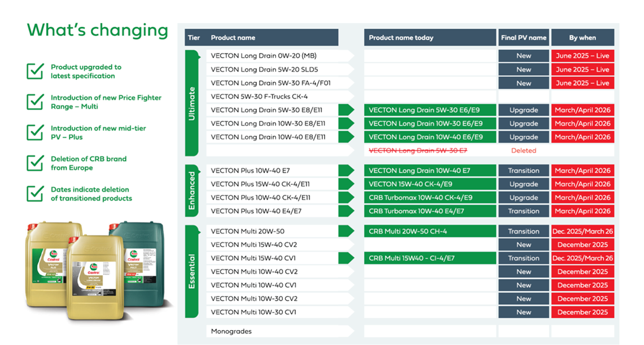644x345 pixels.
Task: Click green arrow after VECTON Long Drain 5W-30 E8/E11
Action: click(x=346, y=110)
